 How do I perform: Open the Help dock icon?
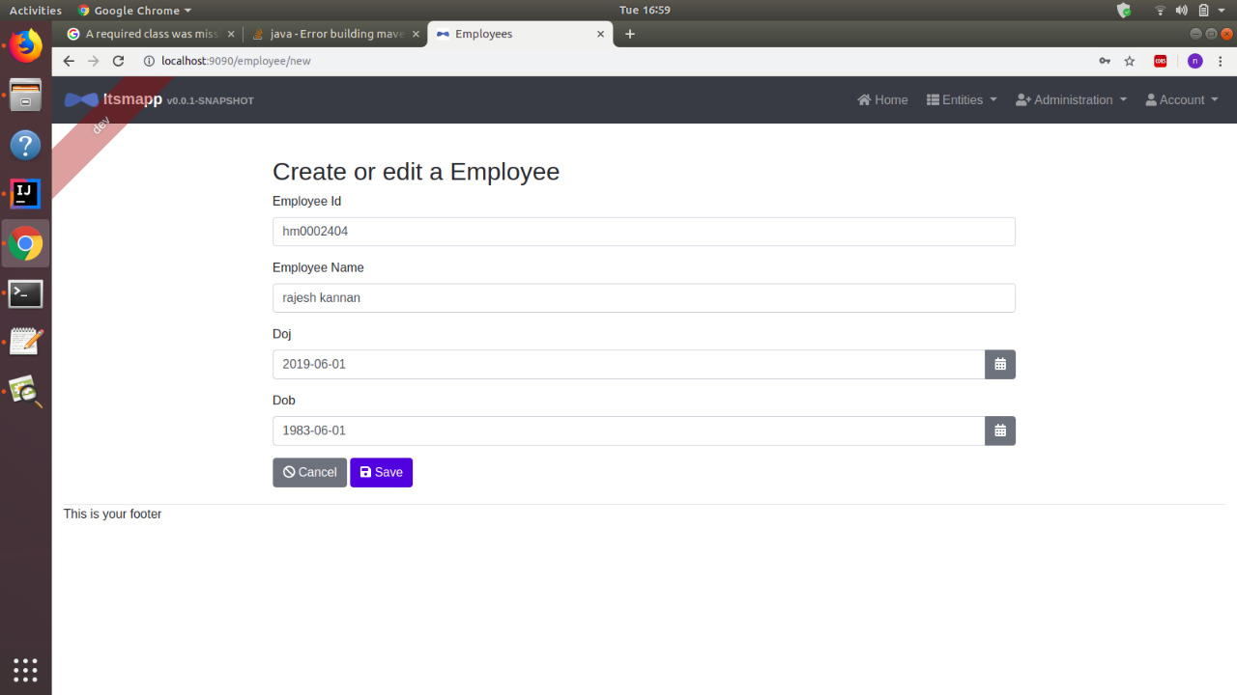(26, 145)
